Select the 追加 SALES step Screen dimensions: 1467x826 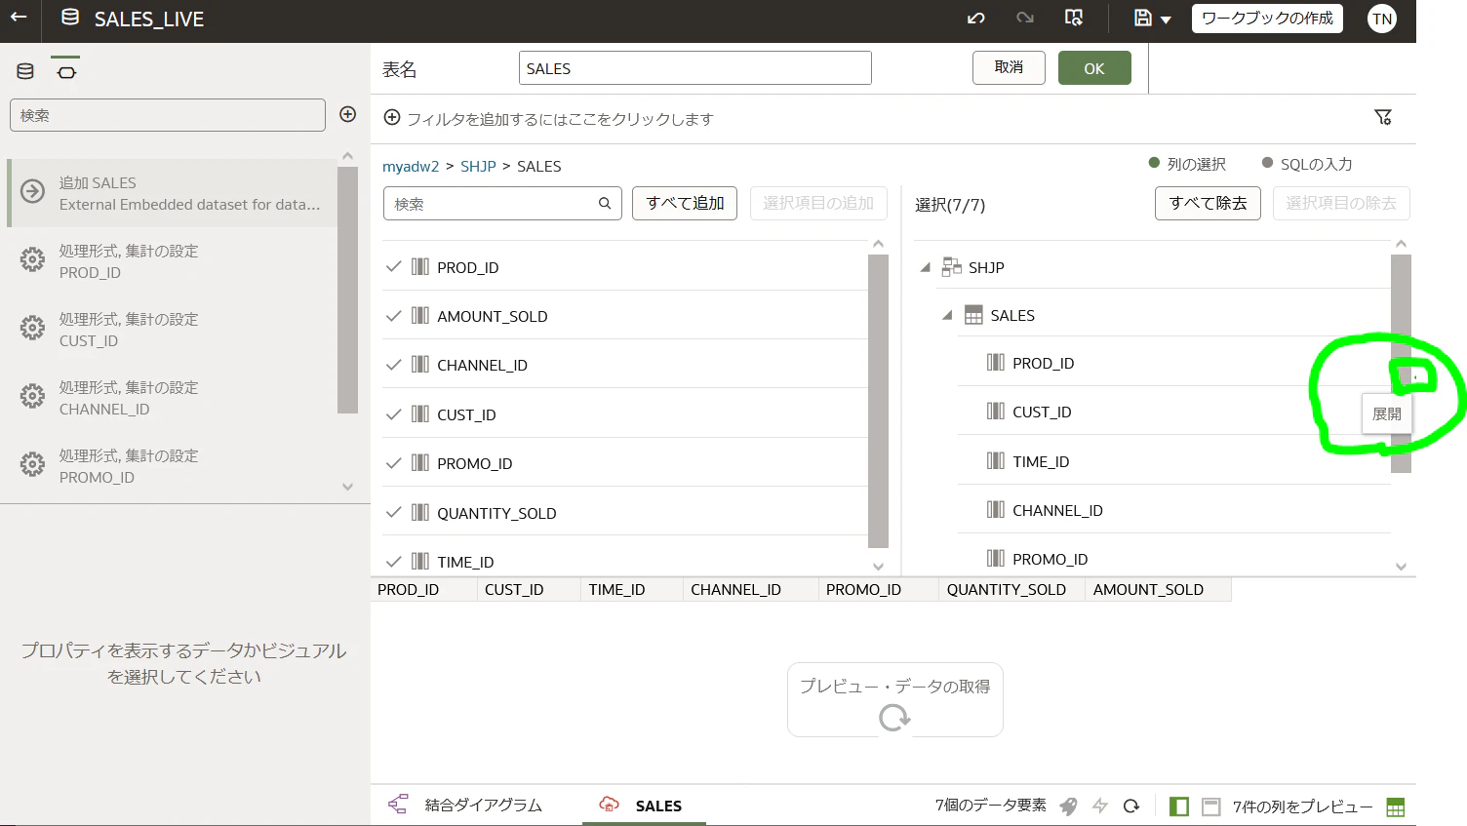click(173, 193)
